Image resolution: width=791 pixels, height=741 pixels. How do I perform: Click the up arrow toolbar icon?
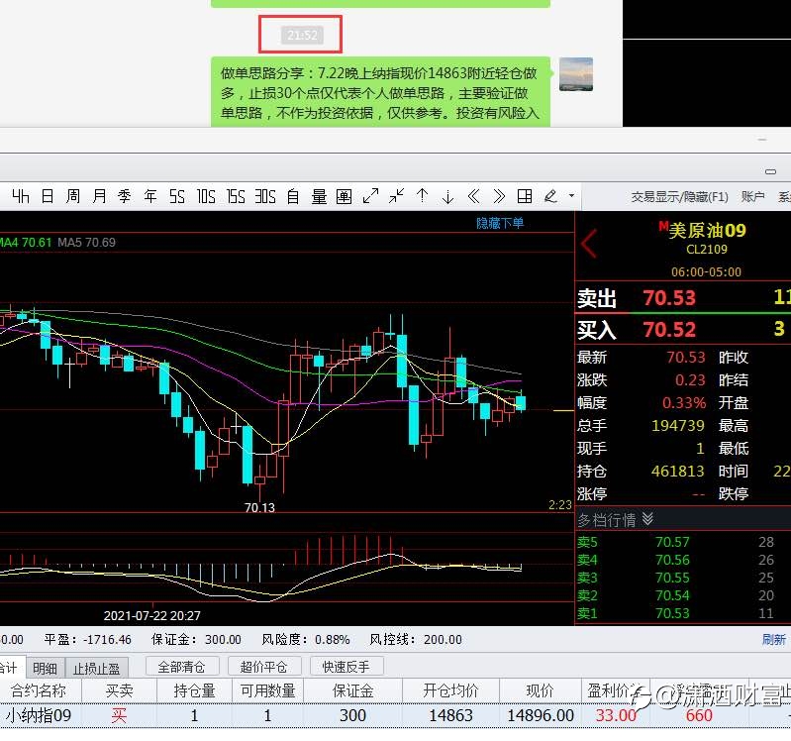point(423,196)
